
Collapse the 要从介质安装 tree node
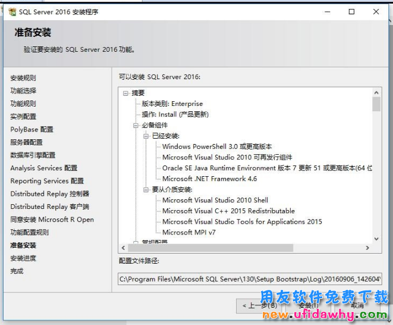click(x=146, y=189)
